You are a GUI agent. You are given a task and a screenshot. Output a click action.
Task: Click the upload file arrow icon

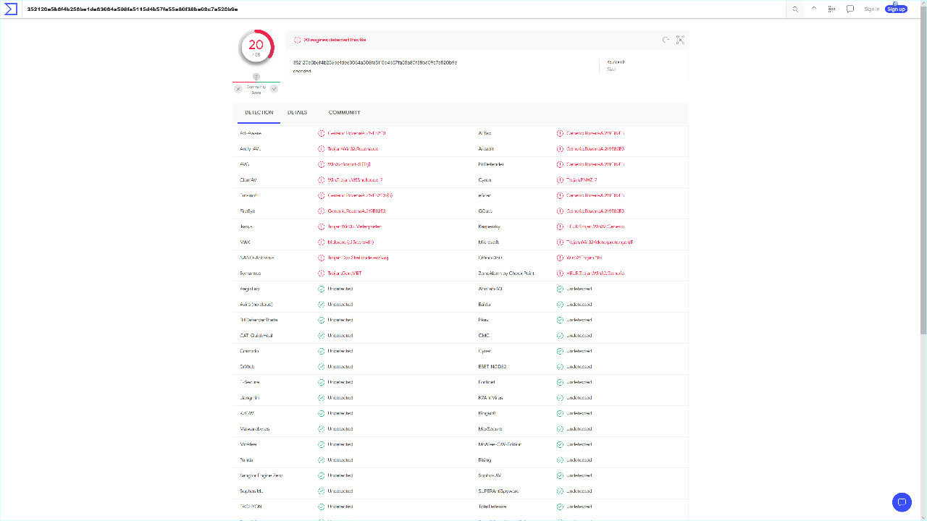click(813, 9)
